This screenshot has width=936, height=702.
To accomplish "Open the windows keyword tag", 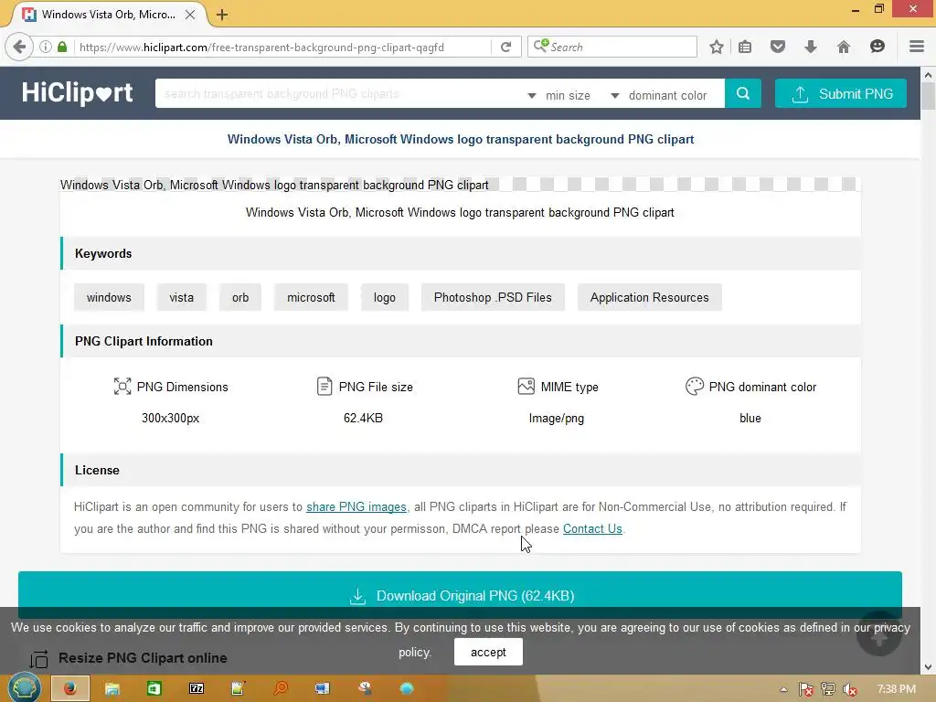I will 109,297.
